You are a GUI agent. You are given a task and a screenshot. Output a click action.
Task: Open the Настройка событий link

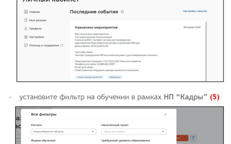[195, 11]
